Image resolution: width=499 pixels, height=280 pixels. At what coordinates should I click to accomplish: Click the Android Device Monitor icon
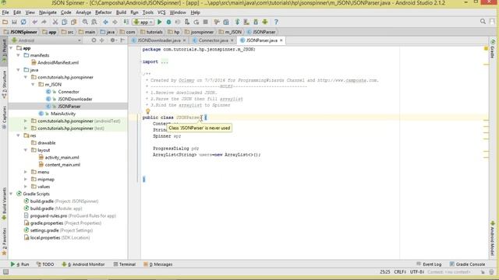point(265,22)
